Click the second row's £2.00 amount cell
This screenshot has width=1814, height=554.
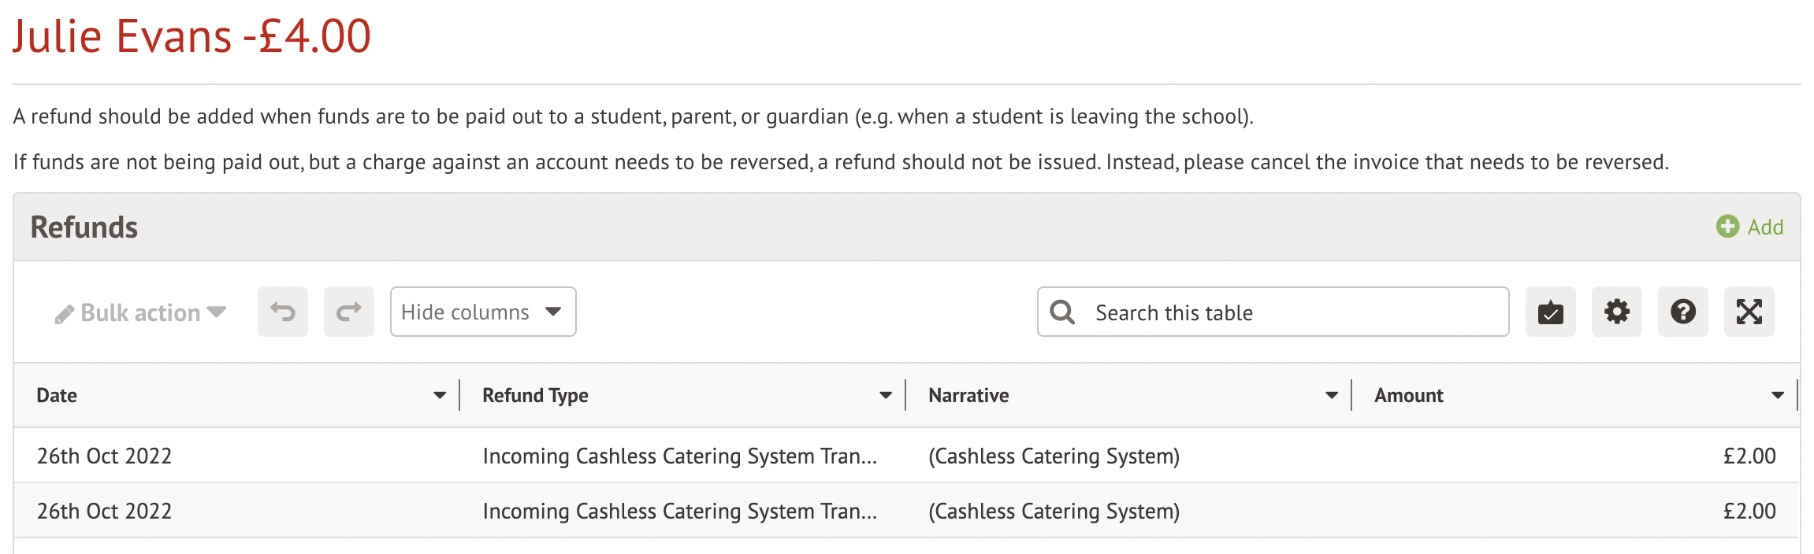pos(1749,511)
